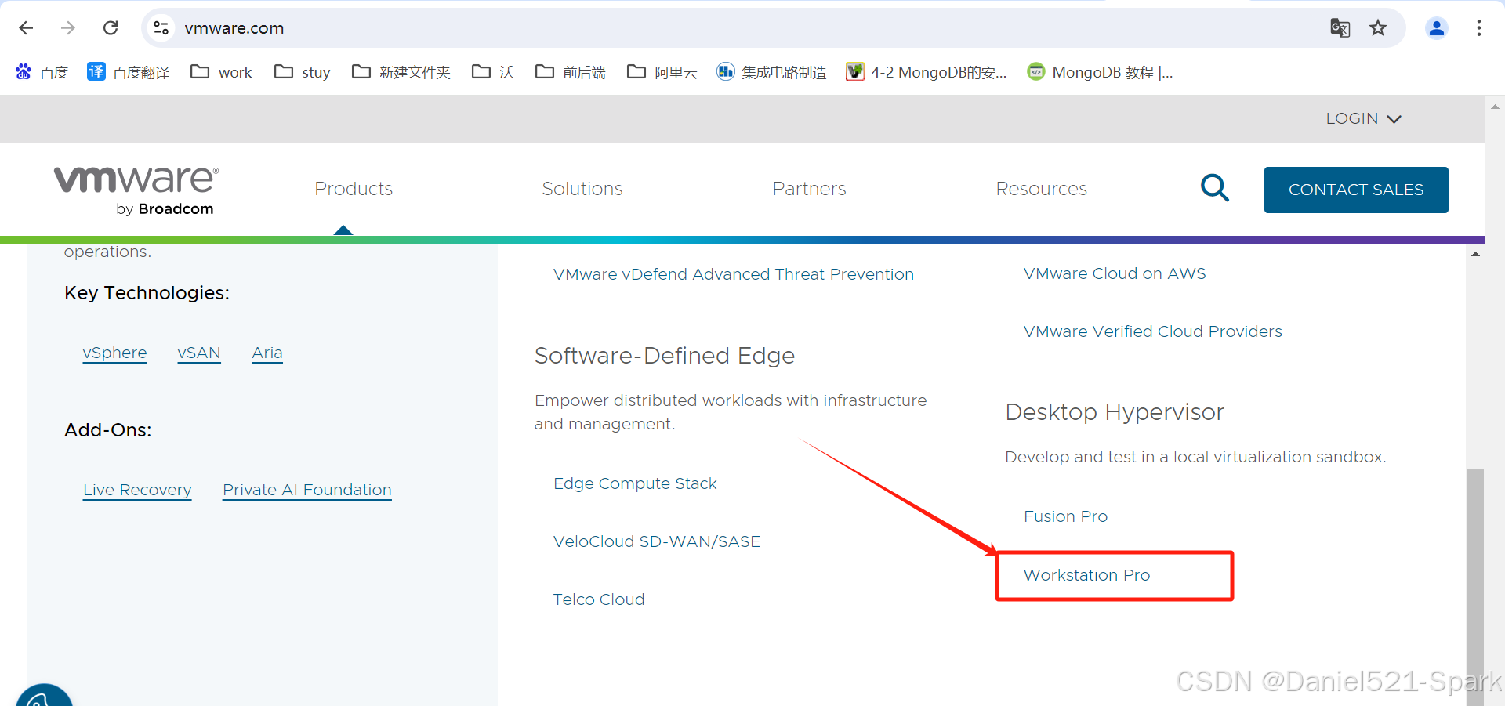
Task: Expand the LOGIN dropdown
Action: pos(1363,119)
